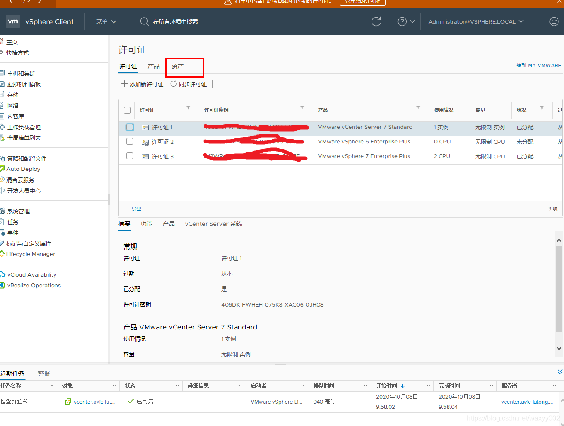Click the completed green checkmark icon

point(131,401)
